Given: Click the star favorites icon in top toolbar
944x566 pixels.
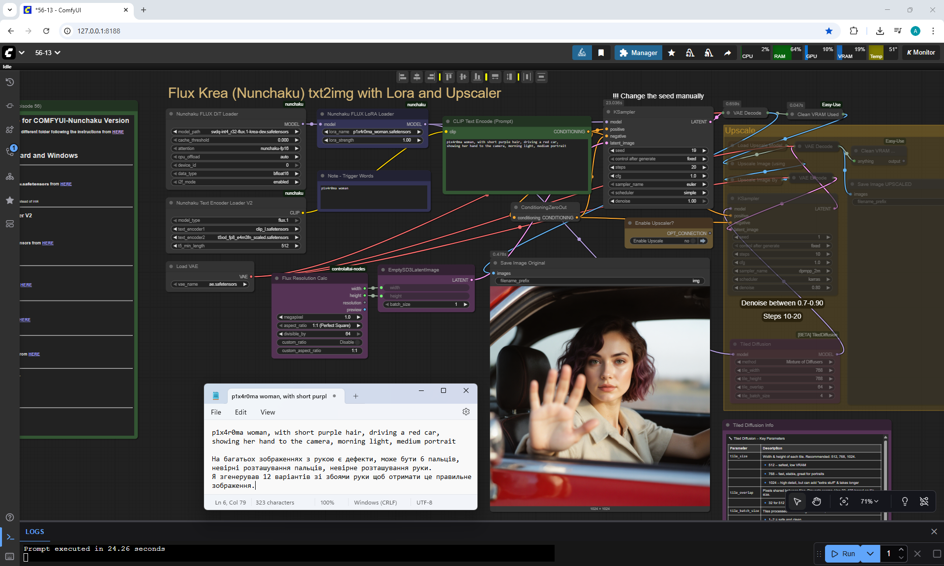Looking at the screenshot, I should (672, 53).
